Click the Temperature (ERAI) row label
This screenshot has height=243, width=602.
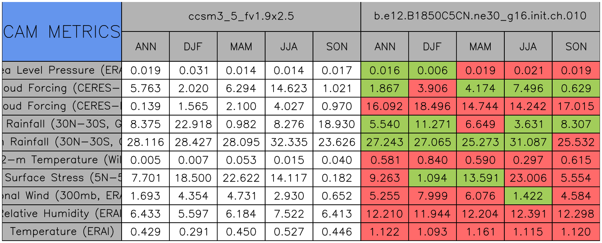[62, 231]
